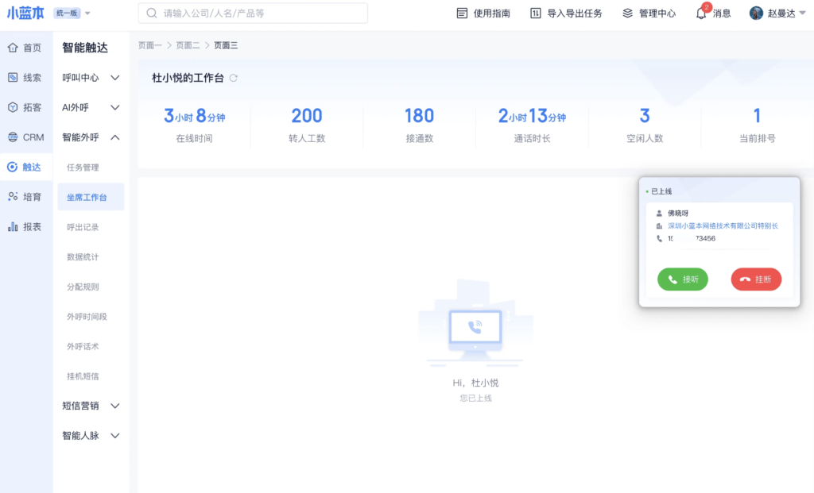Click the company search input field
Image resolution: width=814 pixels, height=493 pixels.
[x=253, y=13]
